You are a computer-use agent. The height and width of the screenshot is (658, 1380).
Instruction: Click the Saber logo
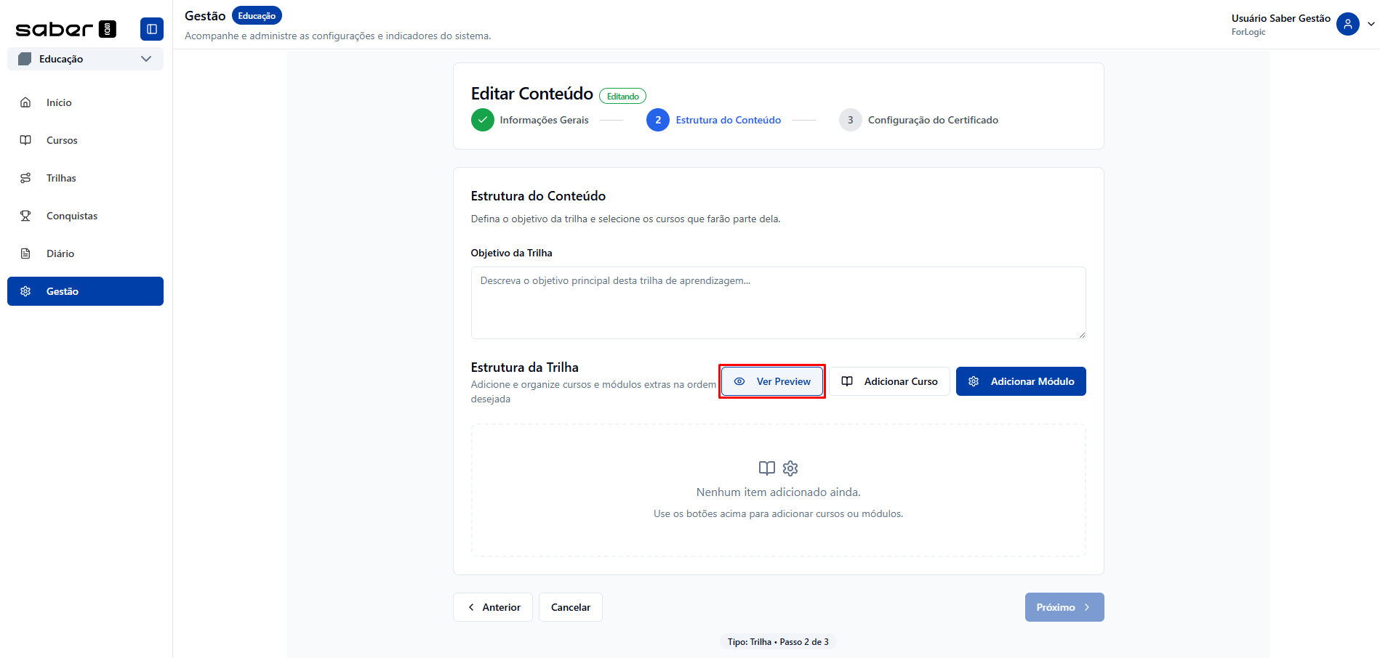click(x=65, y=29)
